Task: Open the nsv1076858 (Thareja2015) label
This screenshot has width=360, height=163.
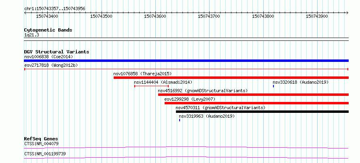Action: click(142, 74)
